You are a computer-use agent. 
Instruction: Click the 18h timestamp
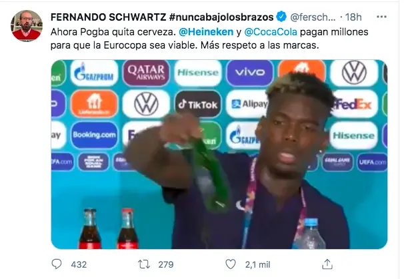pos(353,17)
